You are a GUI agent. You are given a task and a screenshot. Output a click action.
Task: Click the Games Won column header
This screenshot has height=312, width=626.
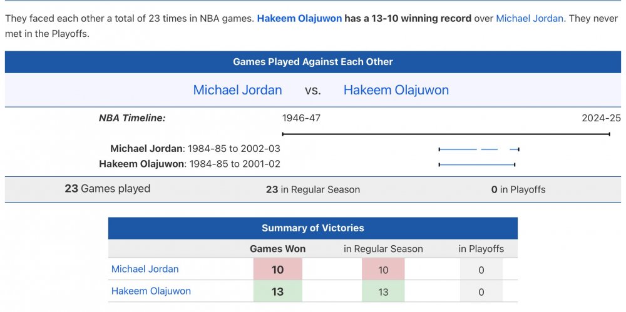click(277, 249)
